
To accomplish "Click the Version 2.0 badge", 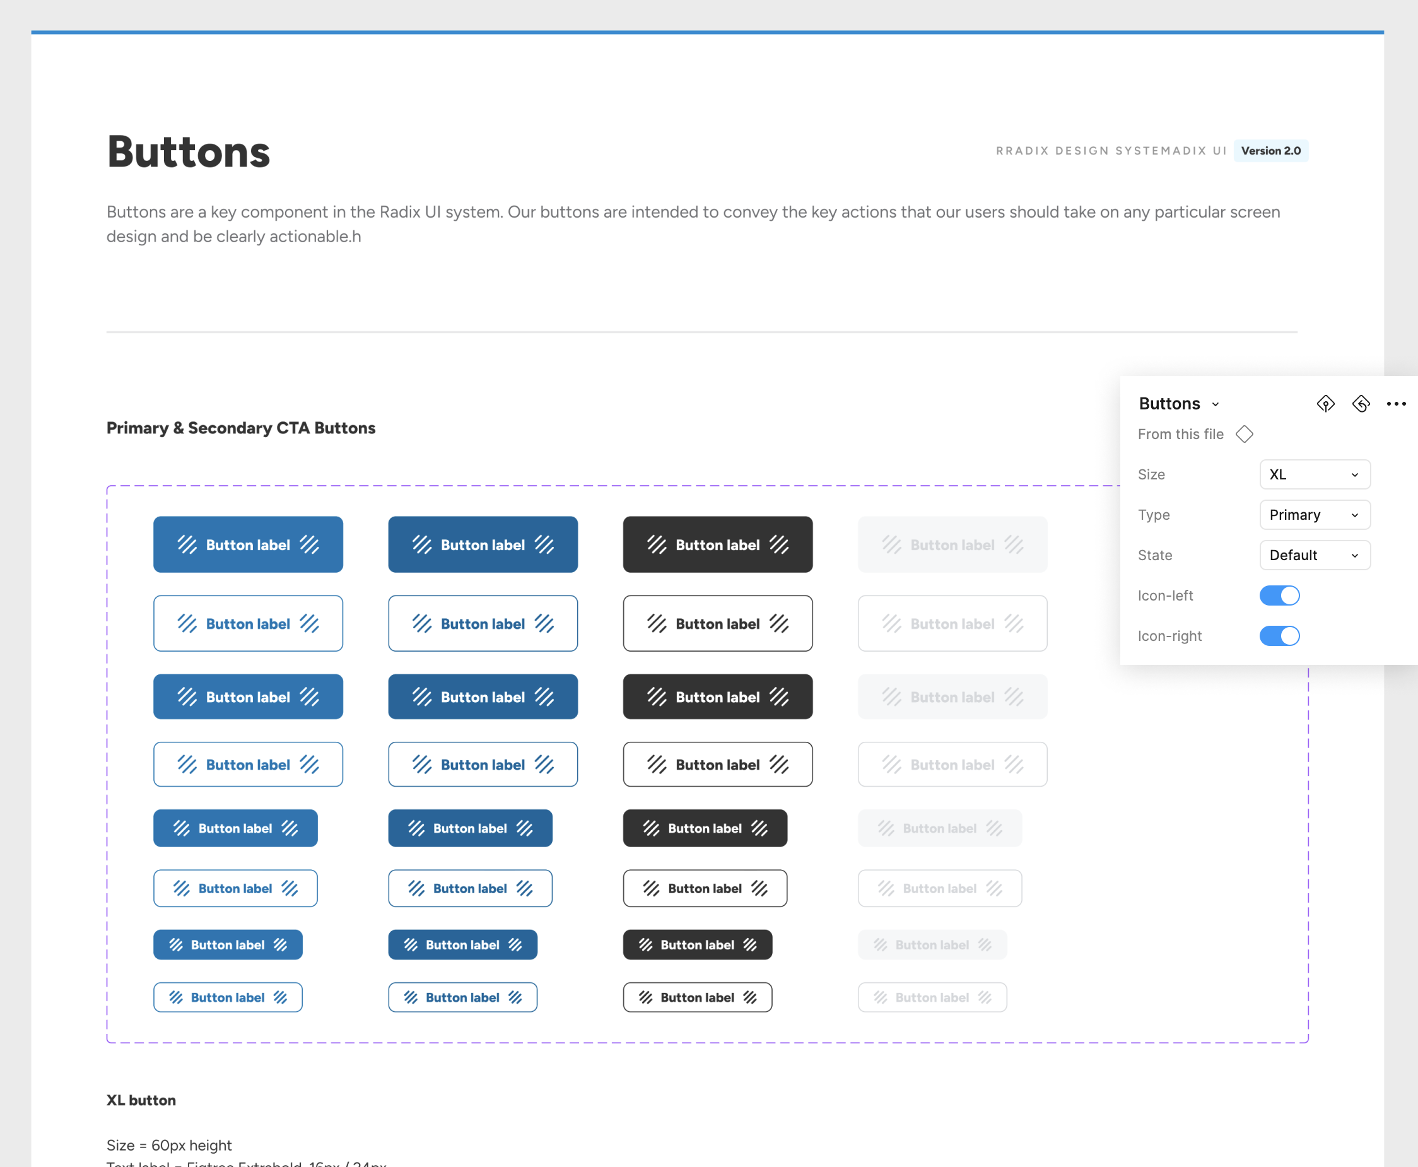I will tap(1270, 151).
